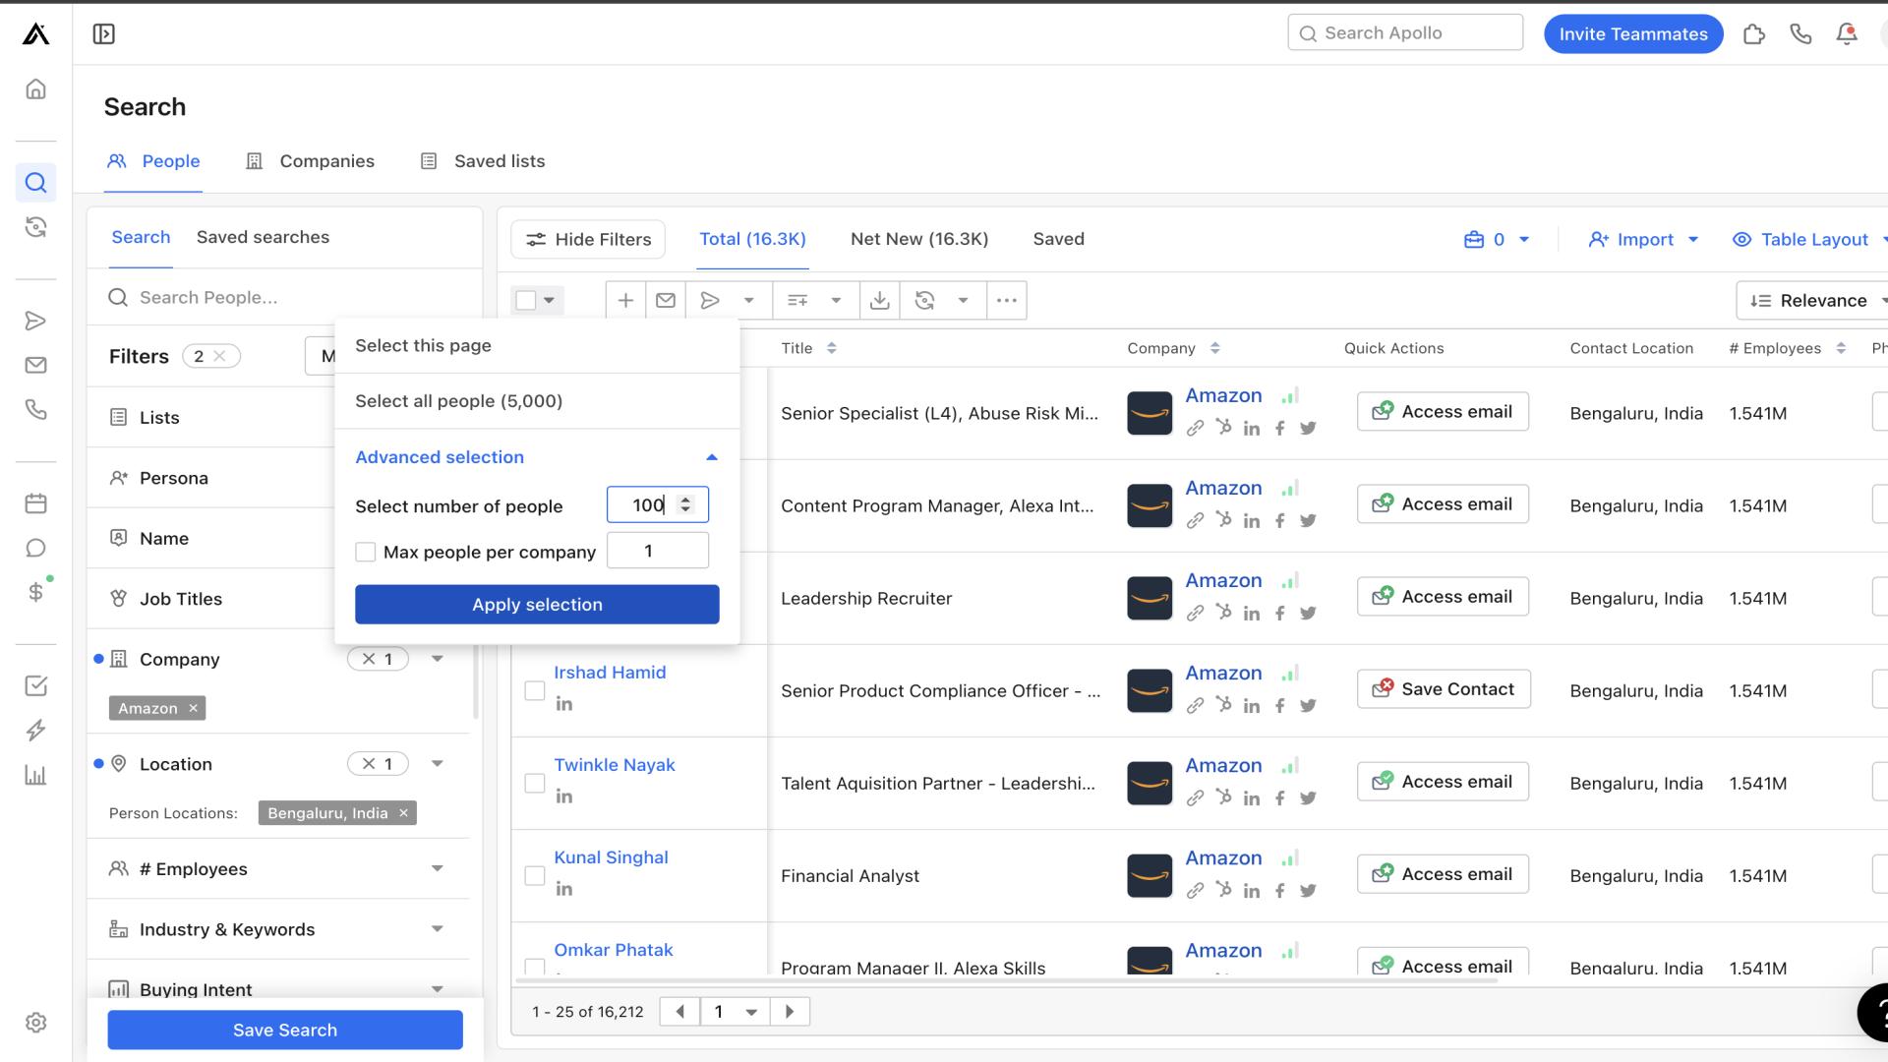The height and width of the screenshot is (1062, 1888).
Task: Click the Search People input
Action: coord(285,298)
